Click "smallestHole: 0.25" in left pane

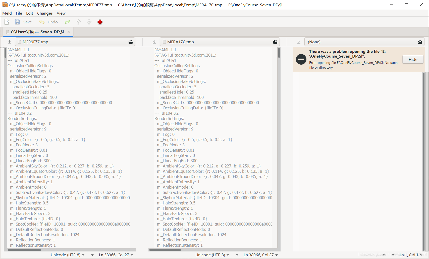30,92
